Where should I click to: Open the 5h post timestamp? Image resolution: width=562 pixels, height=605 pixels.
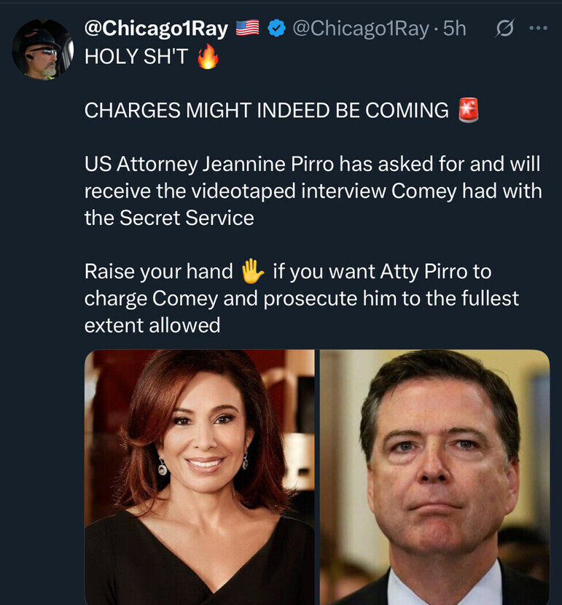click(454, 28)
